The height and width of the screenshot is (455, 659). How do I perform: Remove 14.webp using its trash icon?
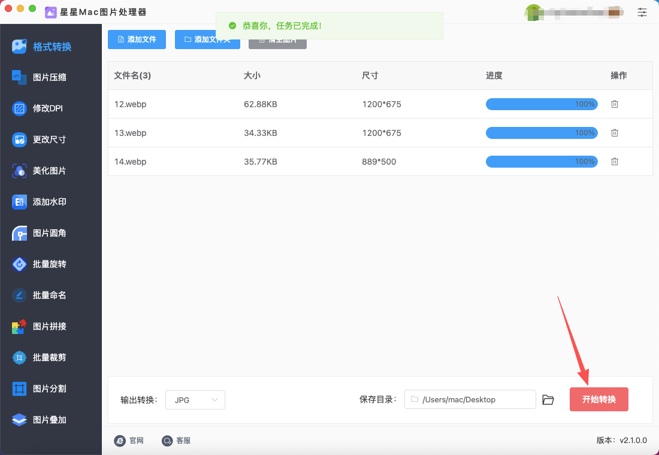[614, 162]
